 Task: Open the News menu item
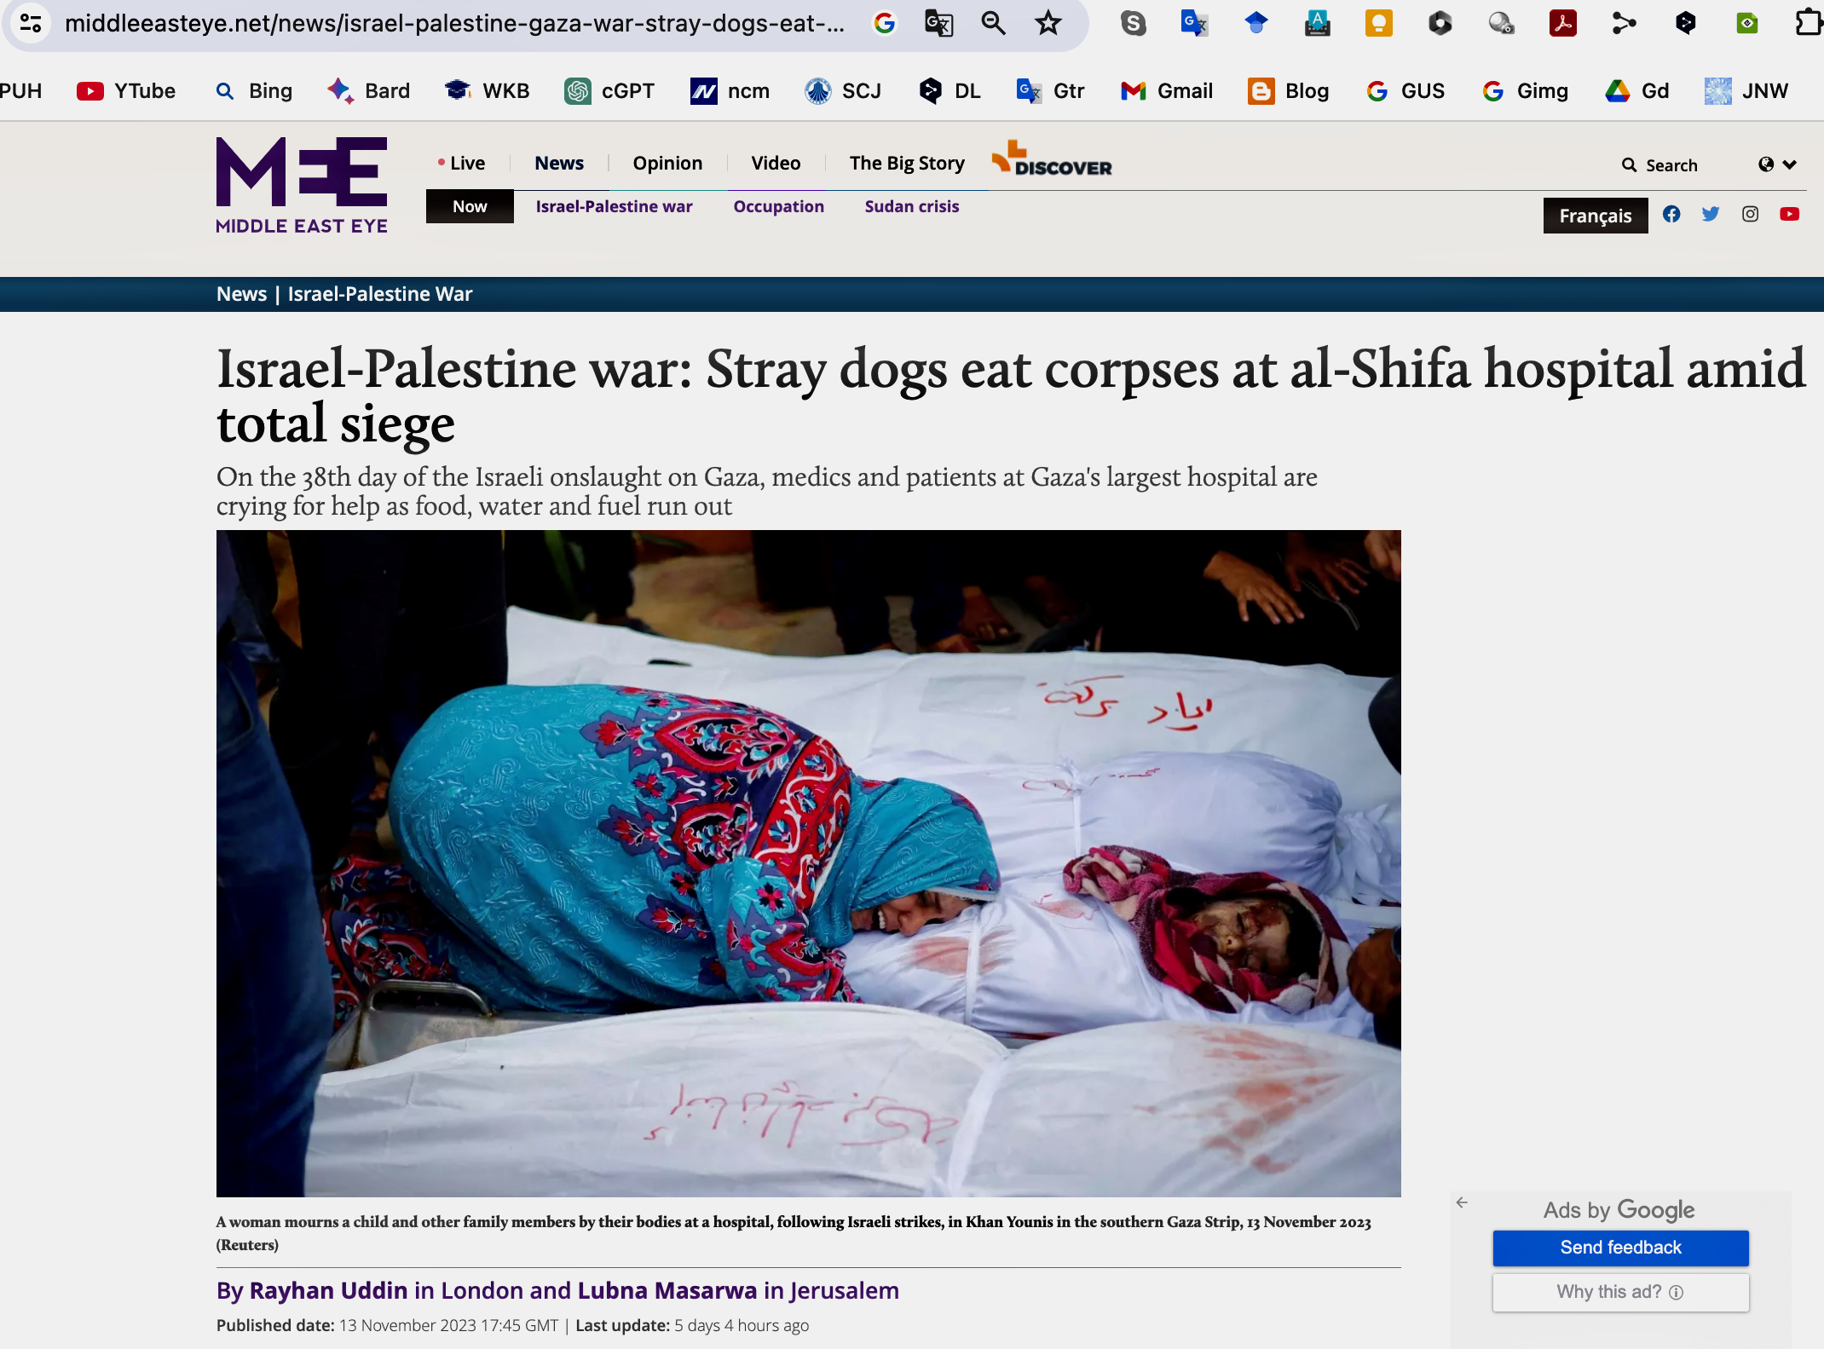pos(559,163)
